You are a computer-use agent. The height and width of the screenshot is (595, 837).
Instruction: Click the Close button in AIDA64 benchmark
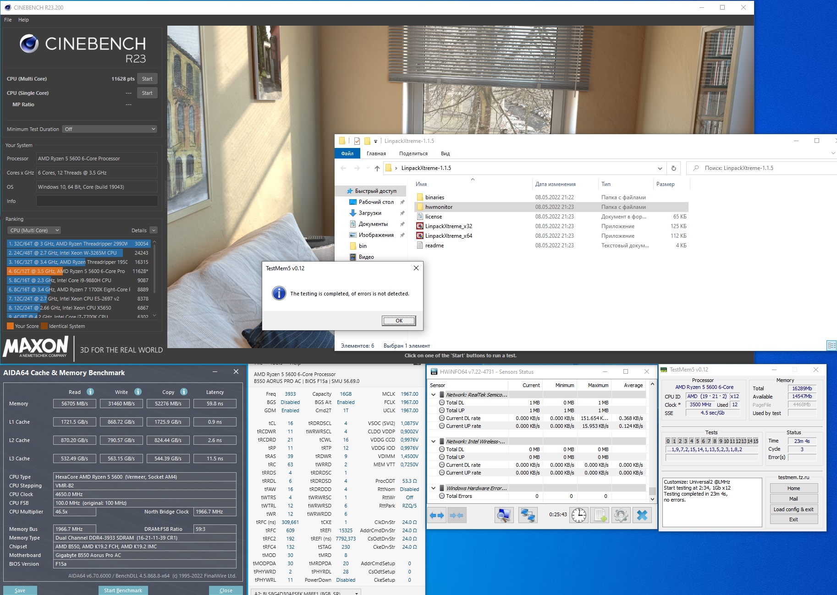tap(226, 590)
